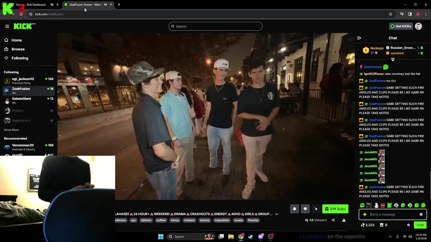Screen dimensions: 431x242
Task: Bookmark the page with the star icon
Action: click(x=391, y=14)
